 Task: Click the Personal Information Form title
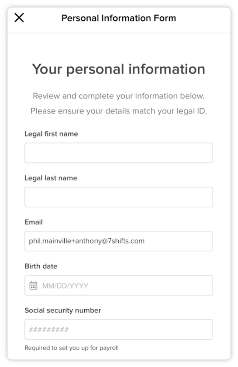[x=119, y=18]
